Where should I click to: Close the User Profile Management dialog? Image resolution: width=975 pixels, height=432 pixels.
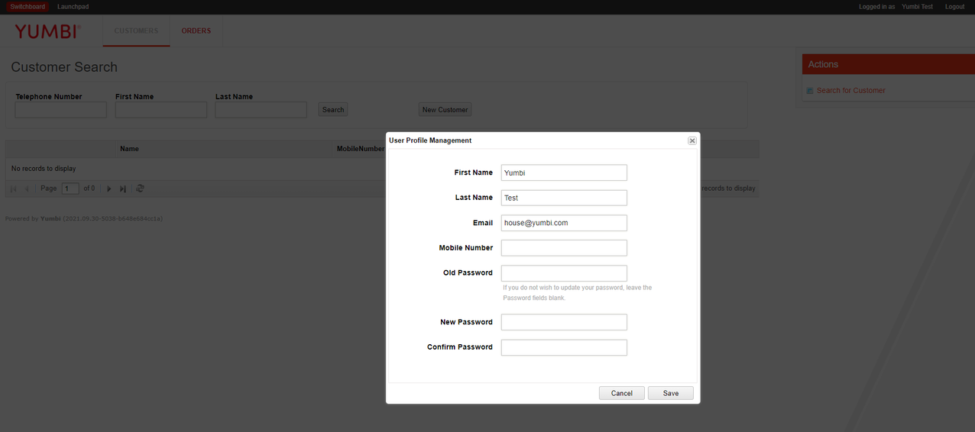692,140
